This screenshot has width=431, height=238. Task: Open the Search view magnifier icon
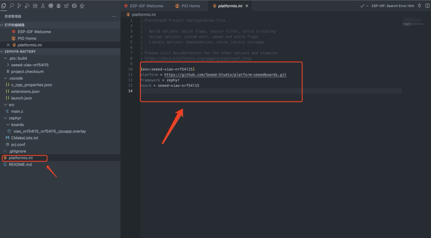[12, 6]
